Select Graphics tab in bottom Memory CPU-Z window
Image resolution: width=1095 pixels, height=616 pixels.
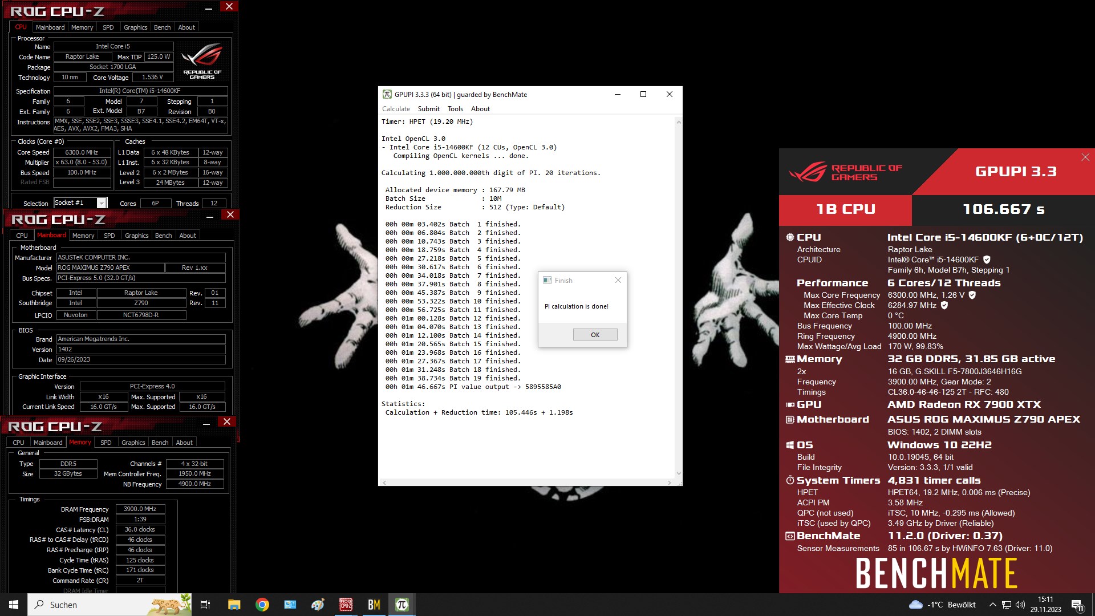tap(133, 443)
